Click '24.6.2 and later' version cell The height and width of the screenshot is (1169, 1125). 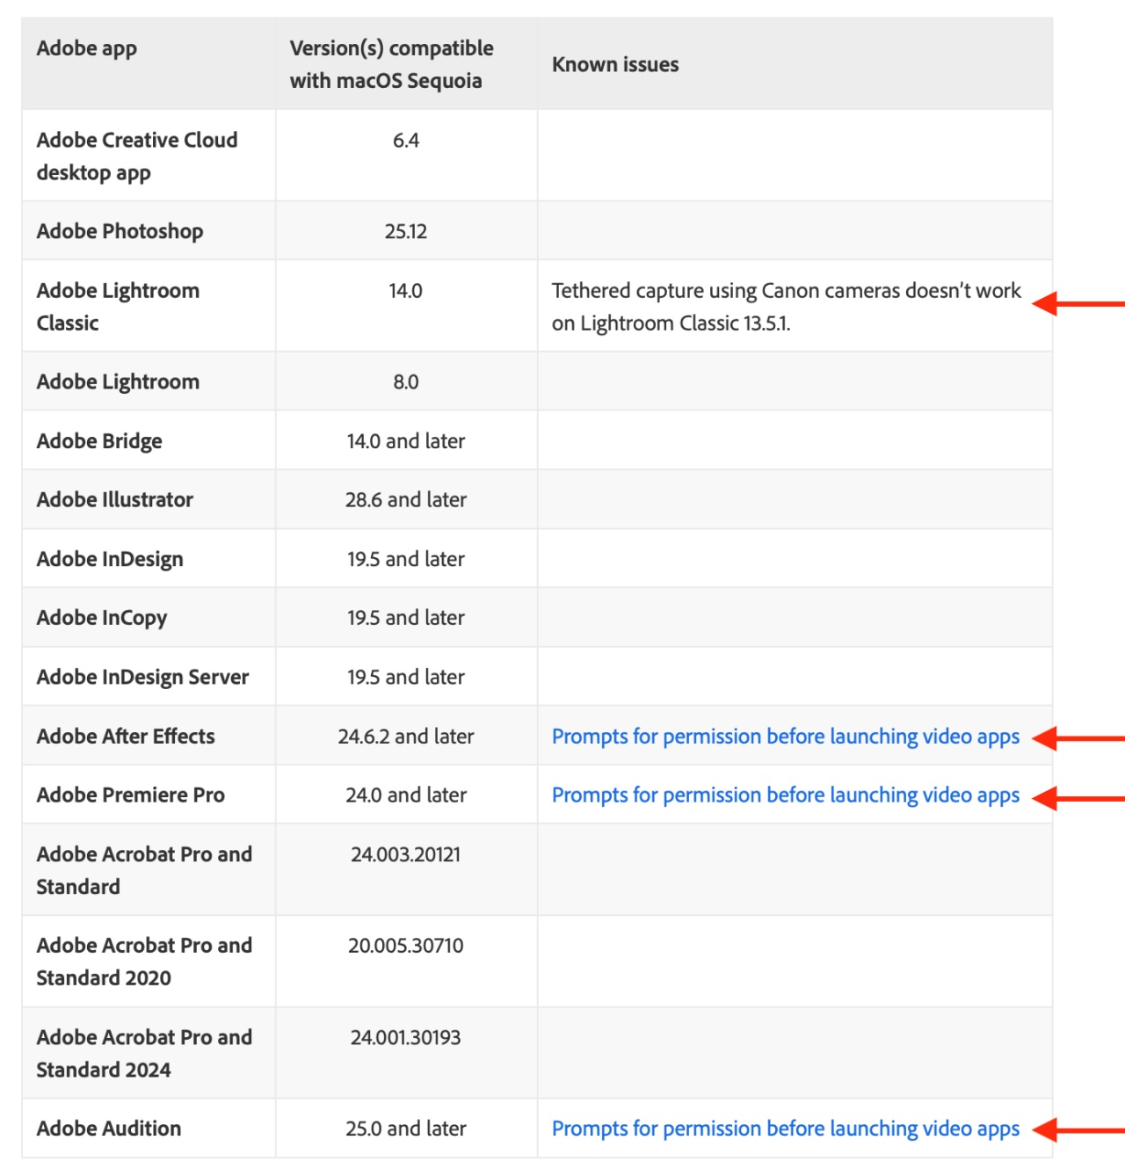point(406,737)
